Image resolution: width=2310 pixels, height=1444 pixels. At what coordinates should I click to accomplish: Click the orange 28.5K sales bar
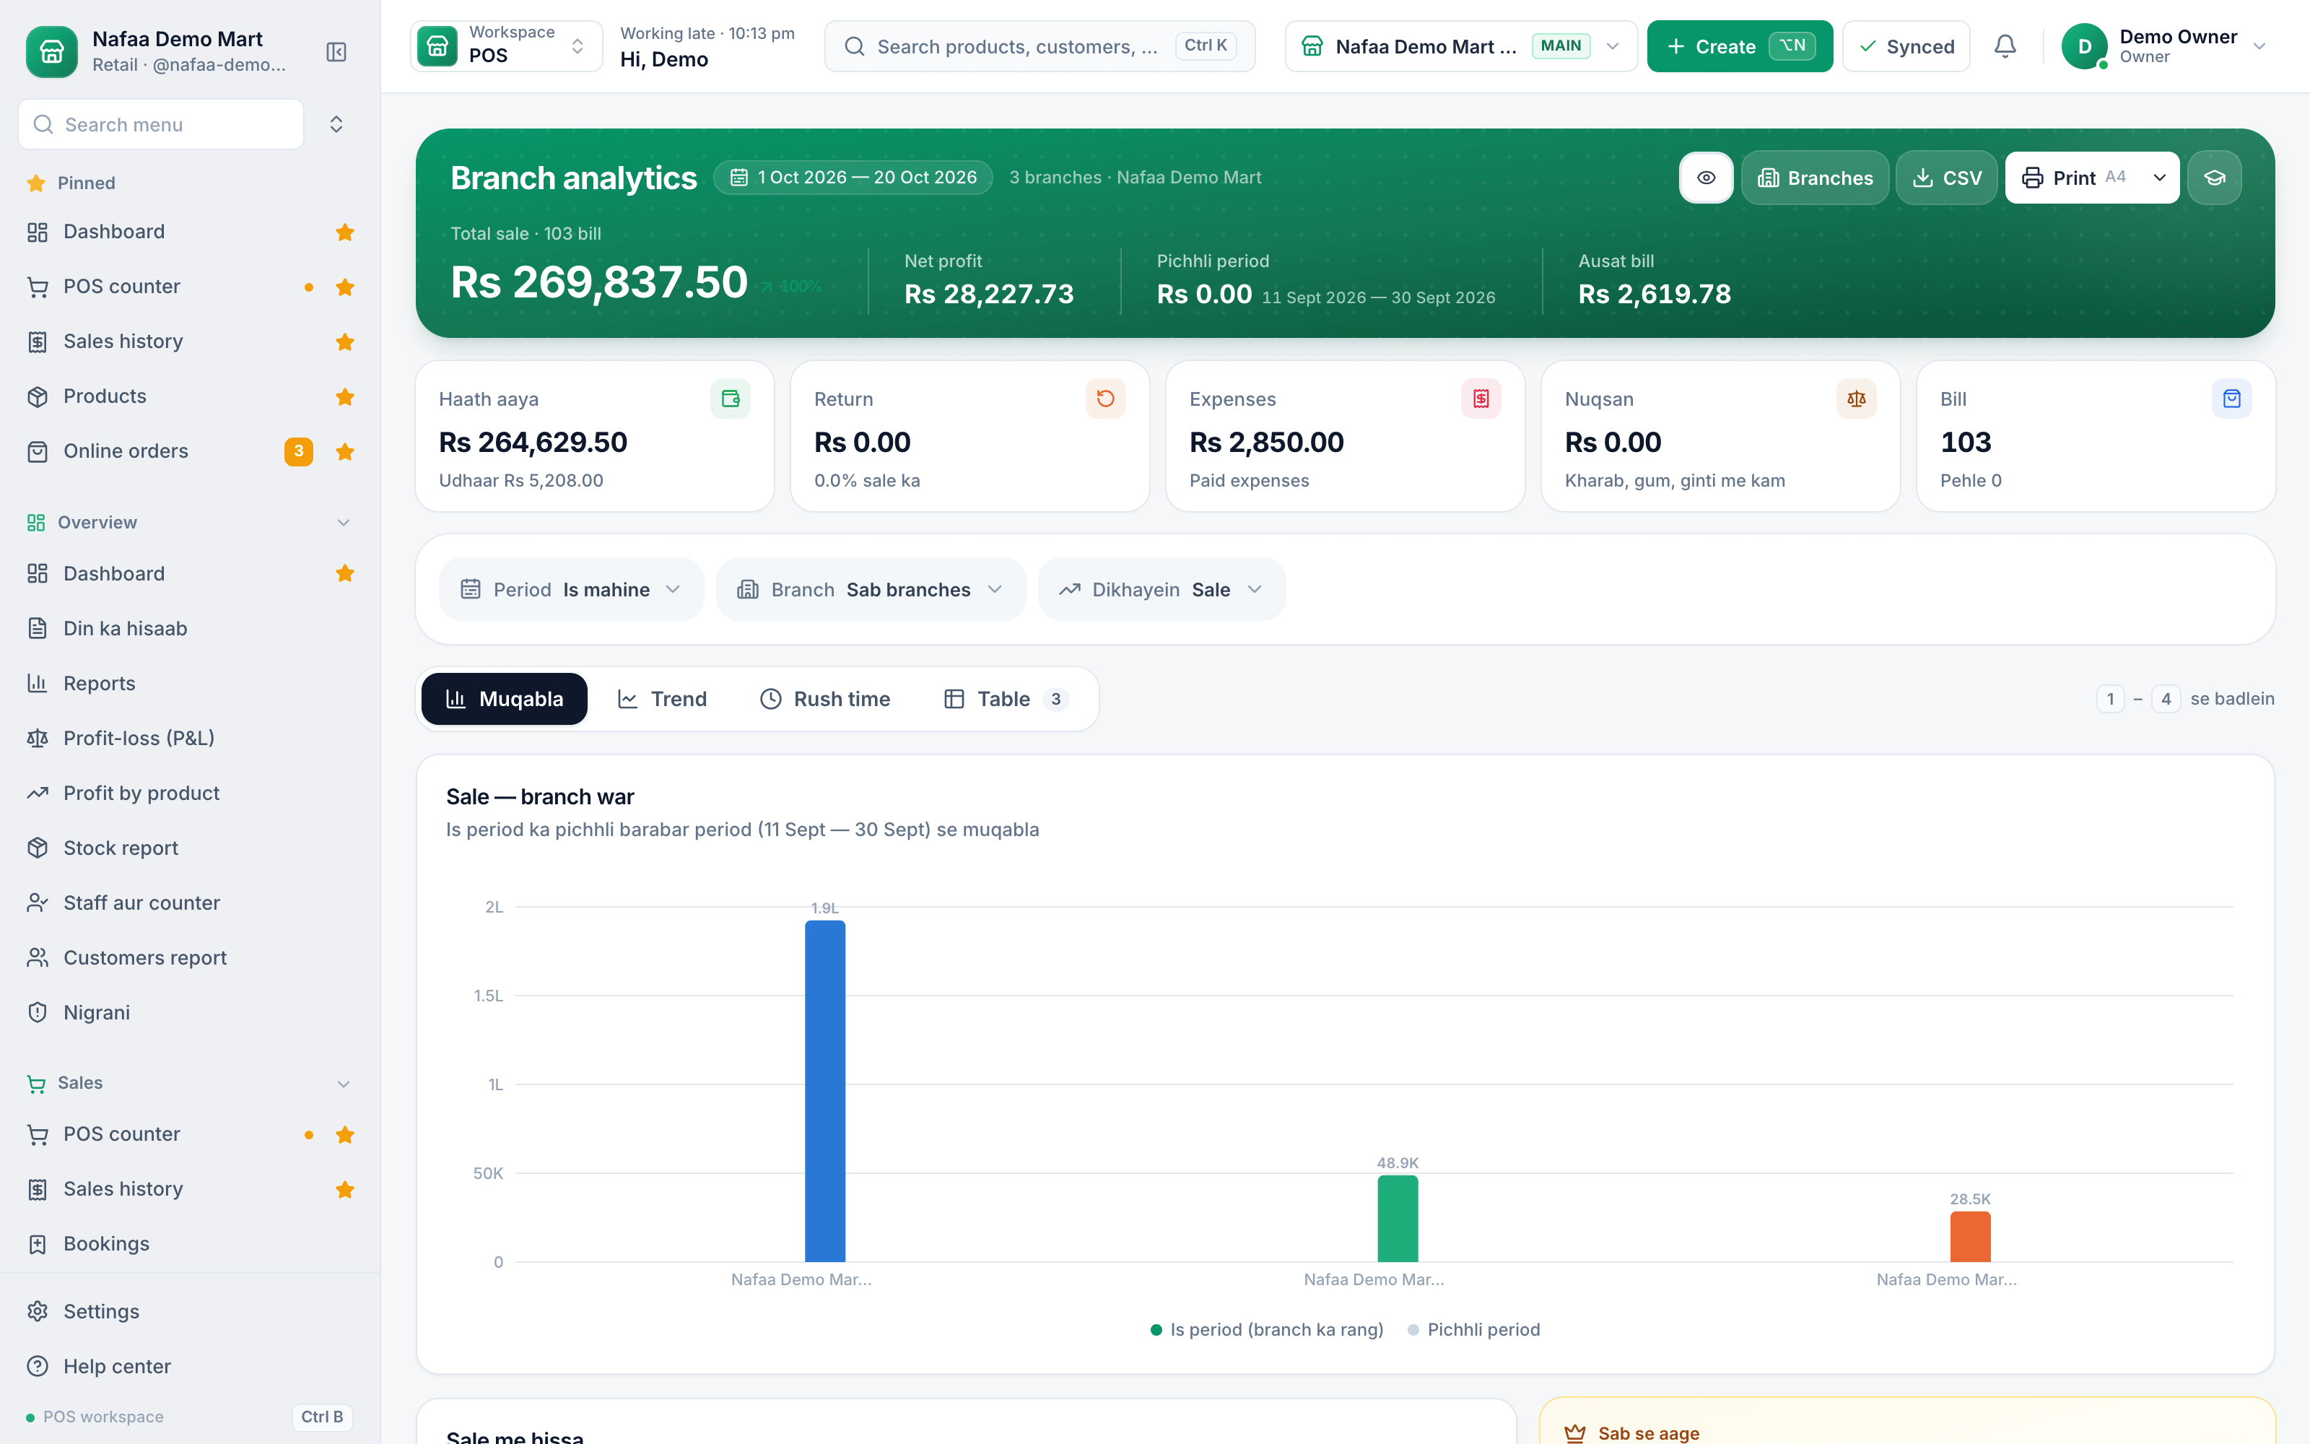tap(1970, 1237)
